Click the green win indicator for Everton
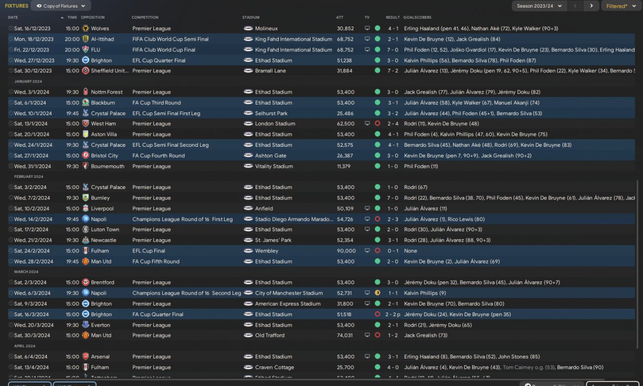This screenshot has height=386, width=643. click(377, 325)
